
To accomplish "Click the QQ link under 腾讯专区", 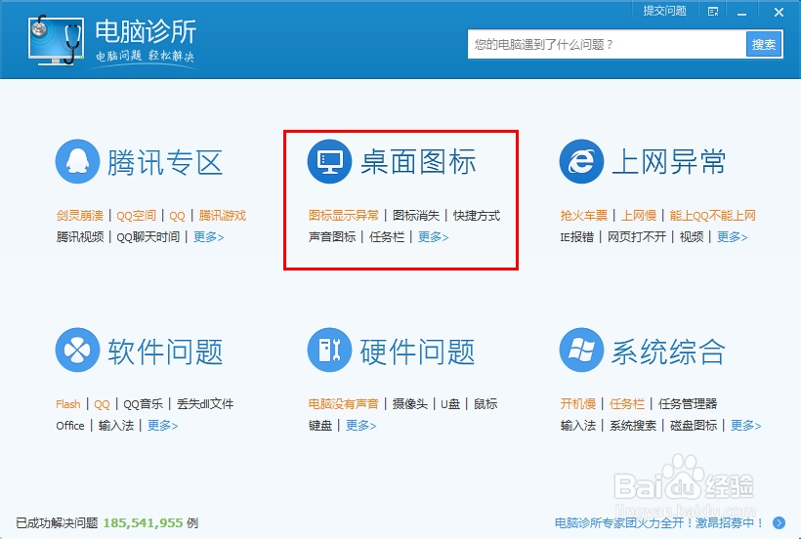I will point(177,216).
